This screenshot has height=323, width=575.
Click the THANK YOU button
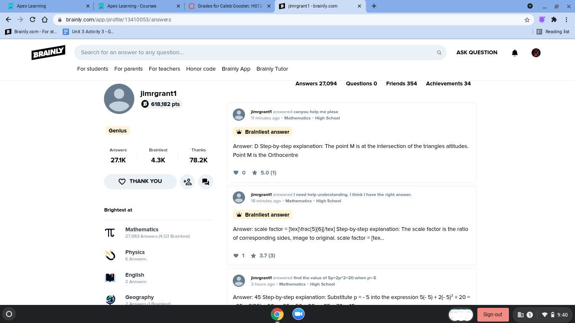tap(140, 182)
